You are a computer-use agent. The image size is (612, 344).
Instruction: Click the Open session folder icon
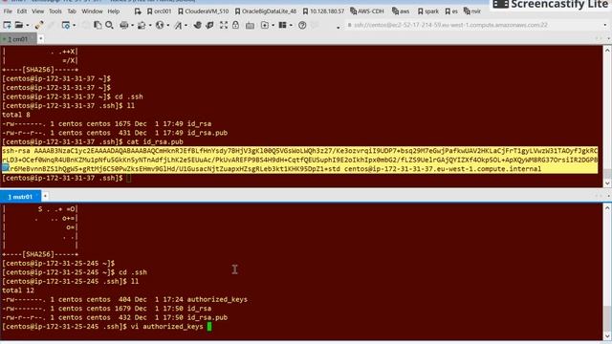click(19, 25)
